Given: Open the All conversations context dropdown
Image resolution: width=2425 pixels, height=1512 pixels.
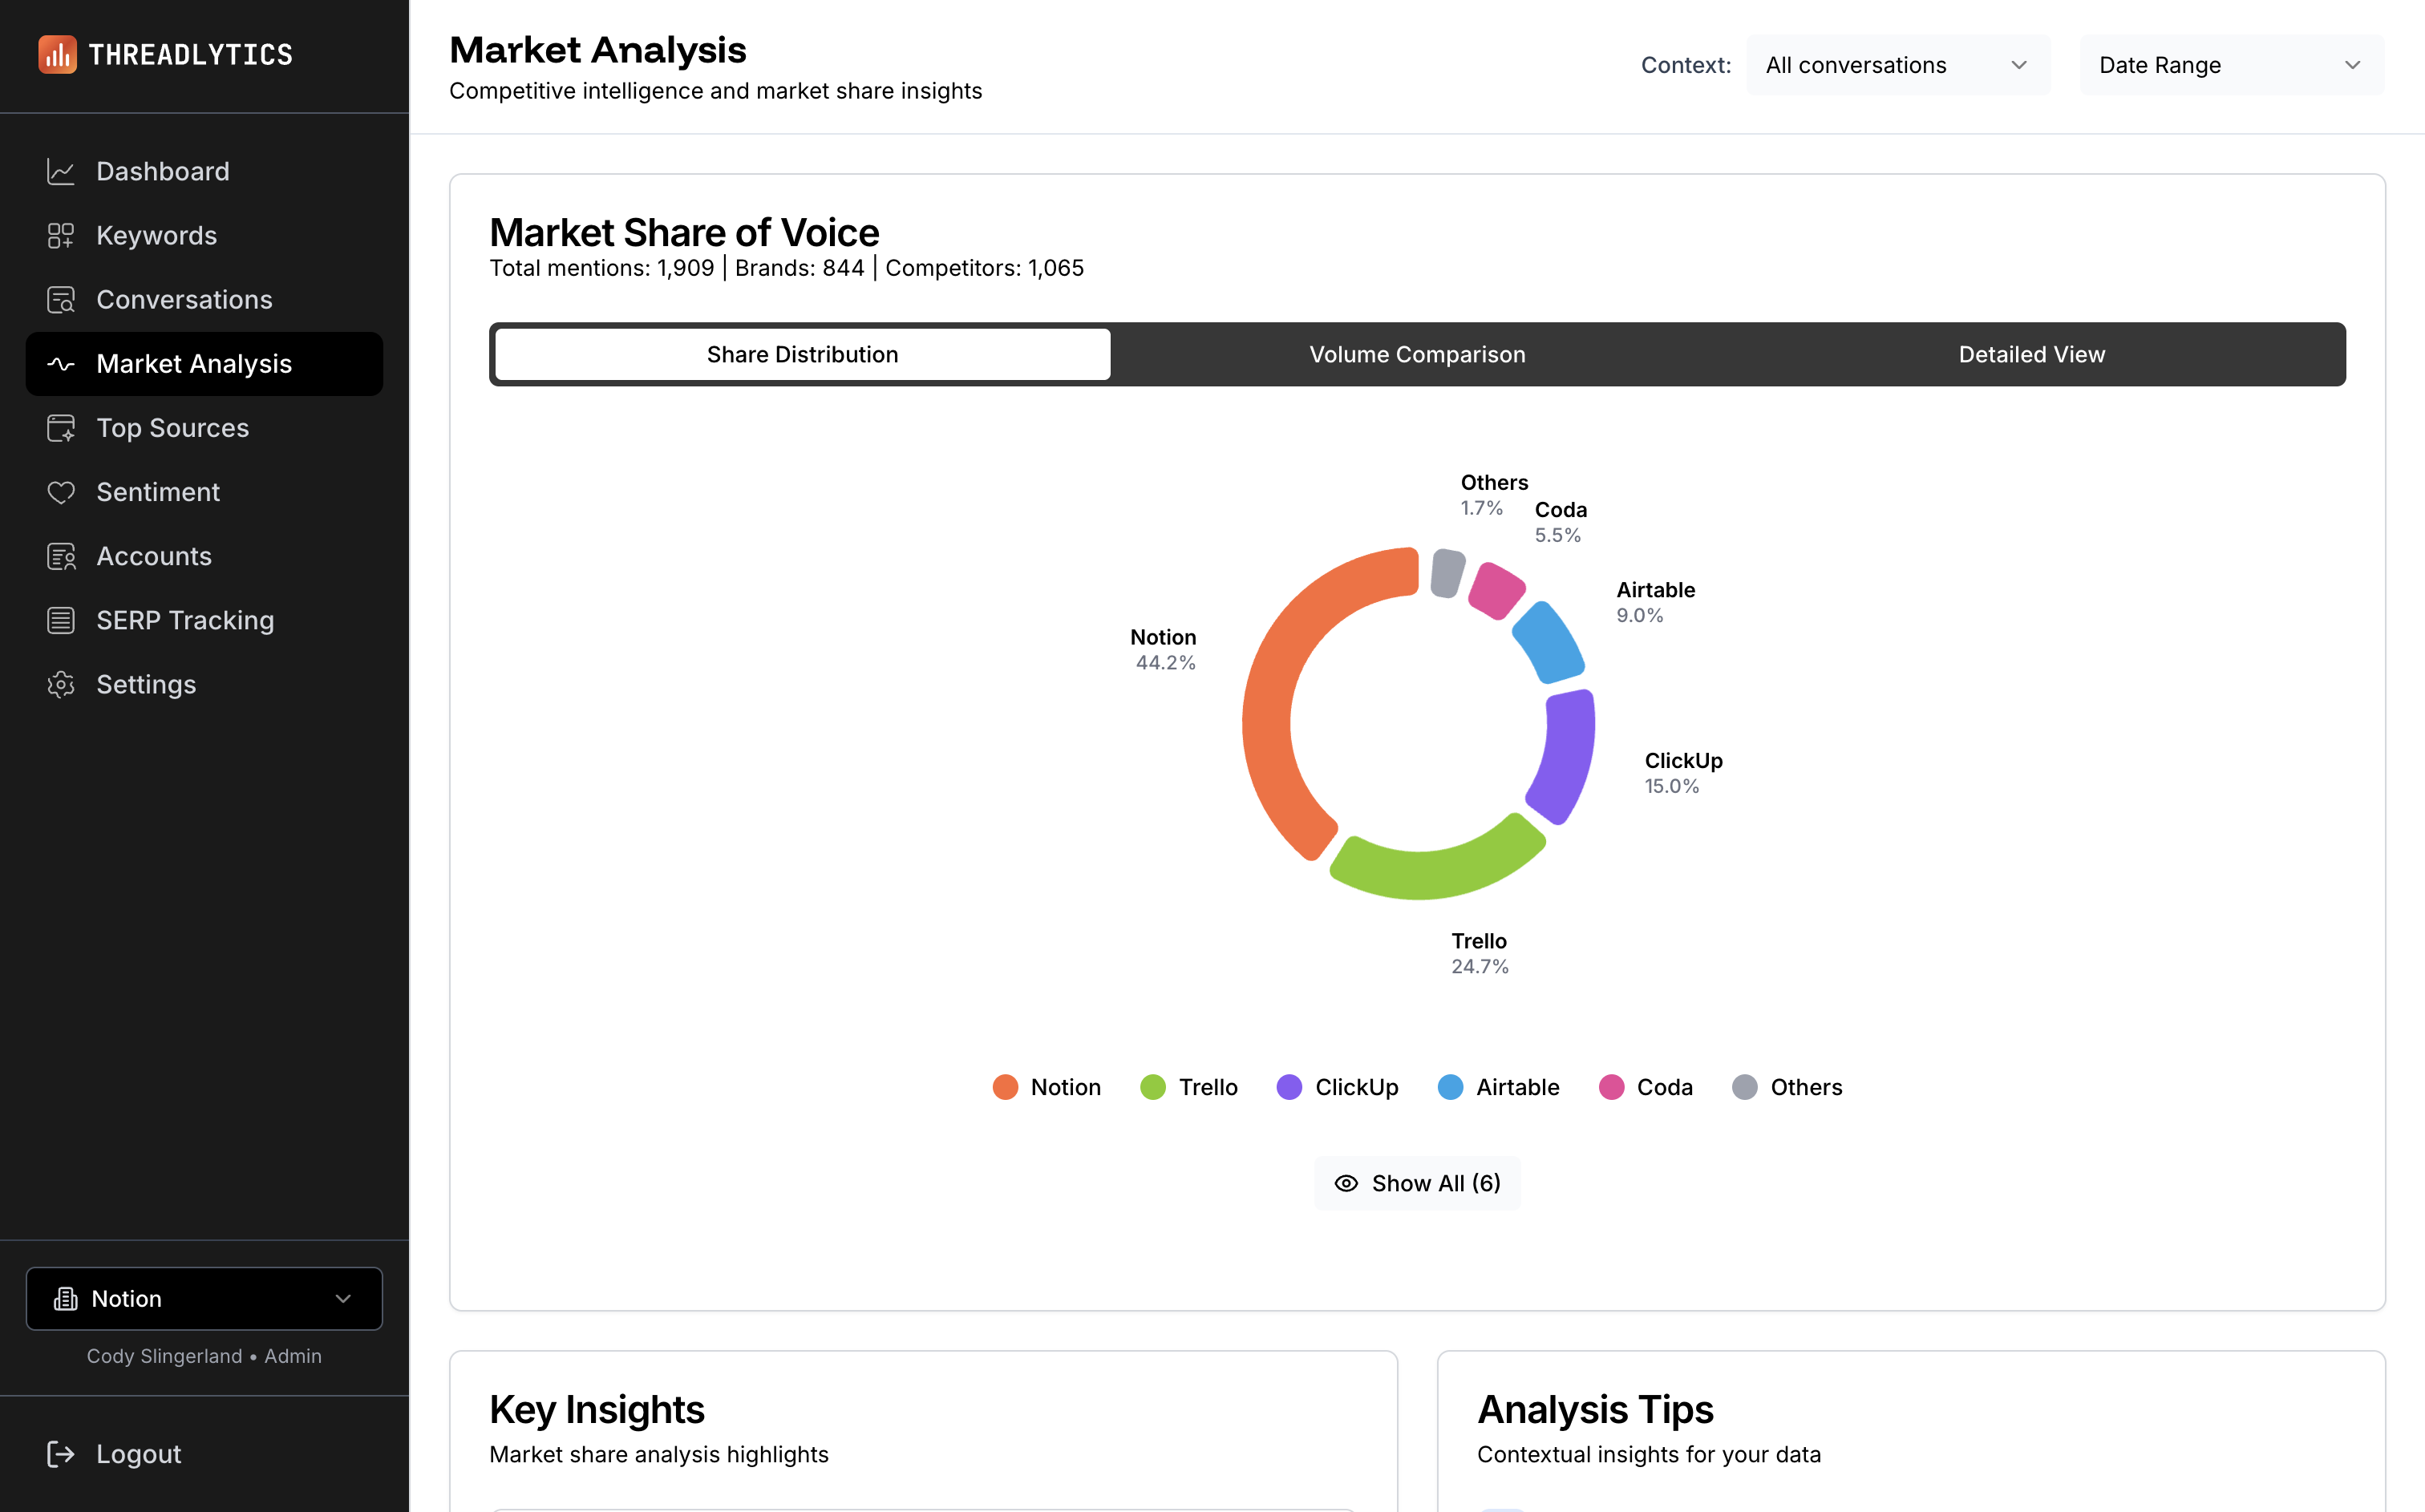Looking at the screenshot, I should (1897, 65).
